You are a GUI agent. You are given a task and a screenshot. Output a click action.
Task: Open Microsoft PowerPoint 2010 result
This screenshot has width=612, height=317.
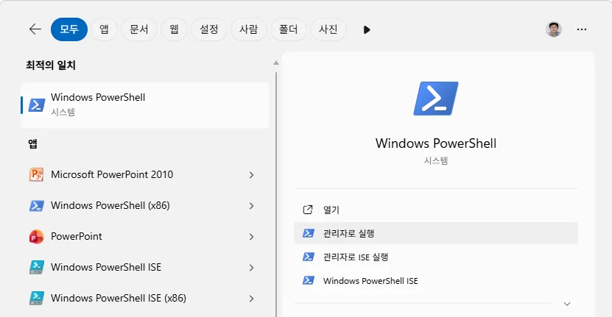[145, 175]
